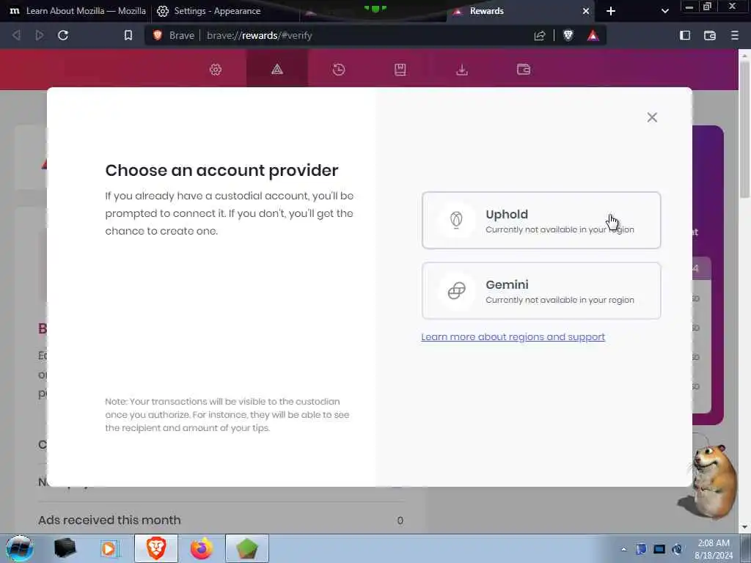Switch to Learn About Mozilla tab
The image size is (751, 563).
pos(76,11)
